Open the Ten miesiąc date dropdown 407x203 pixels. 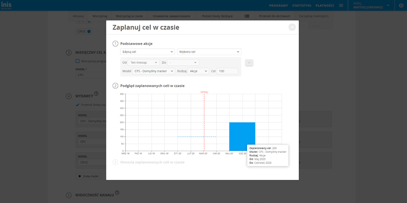coord(144,62)
